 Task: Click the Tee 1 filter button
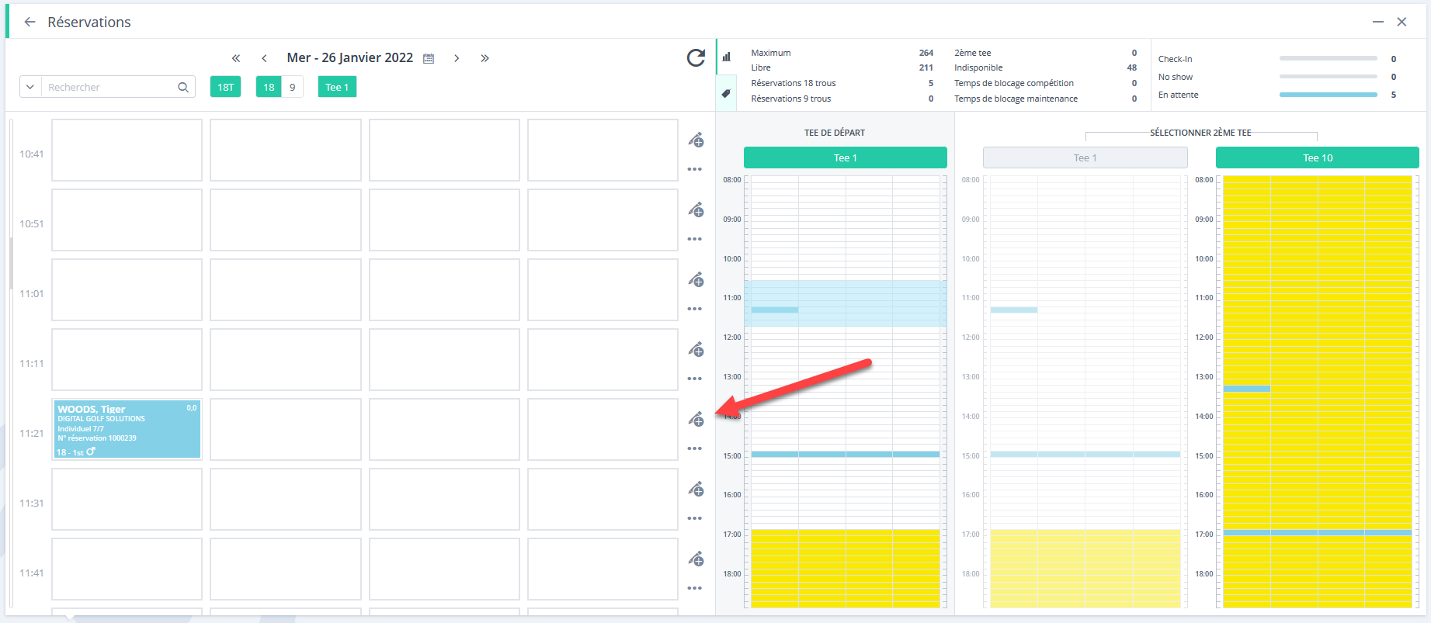[x=337, y=87]
